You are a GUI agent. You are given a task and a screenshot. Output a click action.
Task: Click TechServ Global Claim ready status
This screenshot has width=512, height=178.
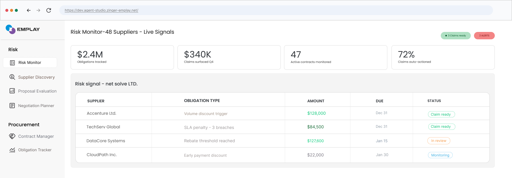[x=441, y=127]
